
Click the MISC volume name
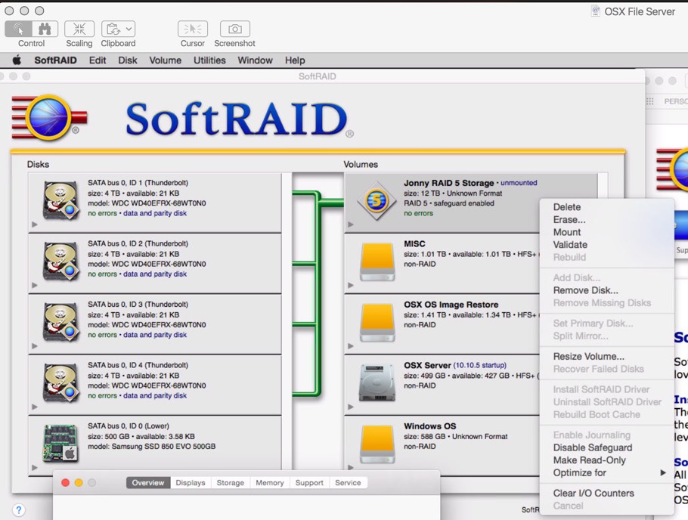coord(414,243)
